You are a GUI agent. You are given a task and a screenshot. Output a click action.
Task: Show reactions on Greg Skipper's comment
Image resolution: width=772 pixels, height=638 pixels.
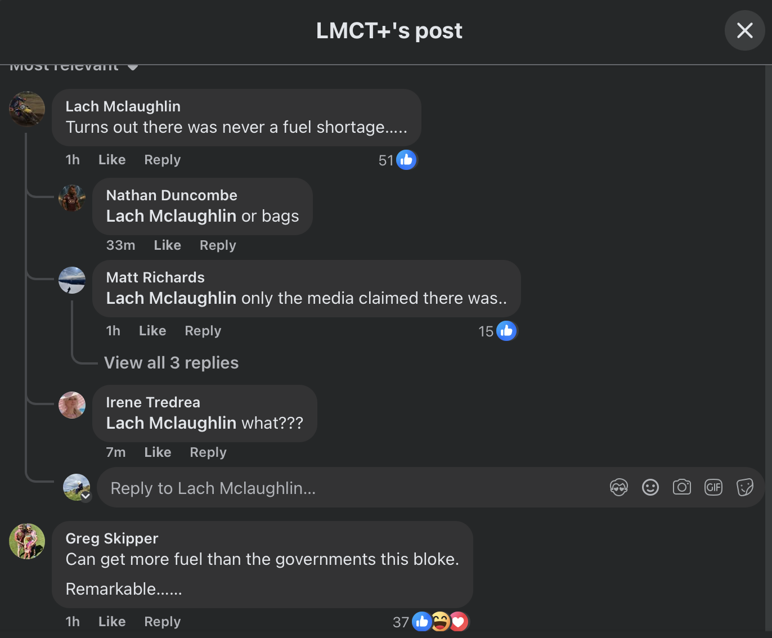click(430, 622)
